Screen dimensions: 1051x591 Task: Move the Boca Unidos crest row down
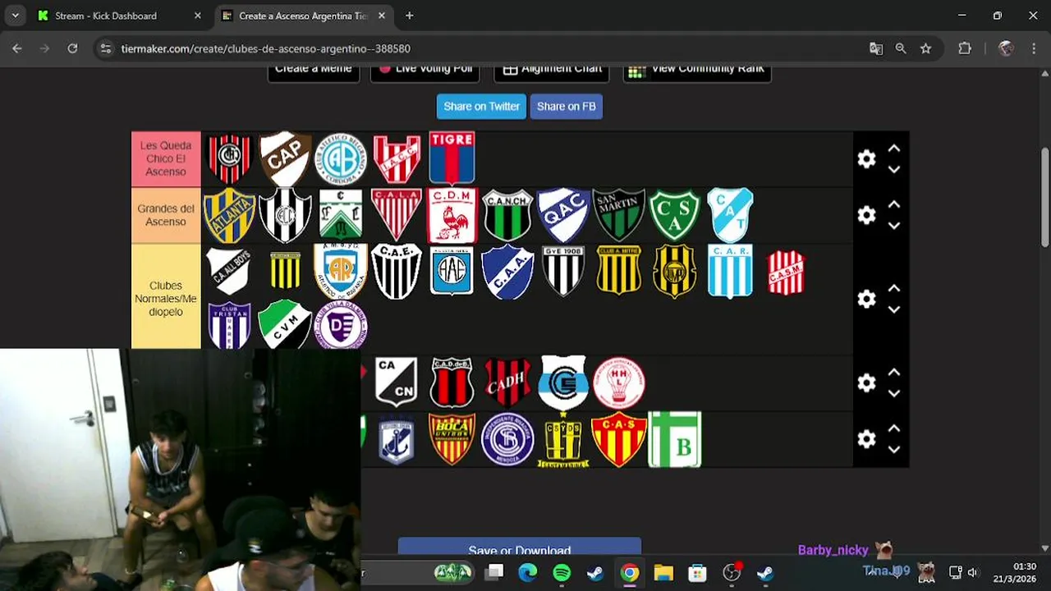pos(894,450)
